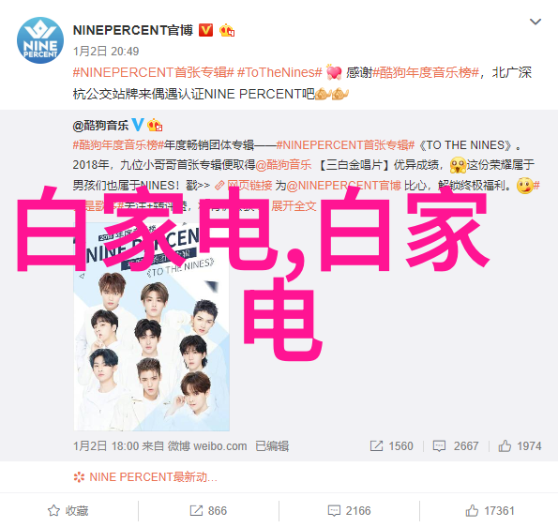Open the TO THE NINES album poster image
Screen dimensions: 558x527
(x=152, y=326)
